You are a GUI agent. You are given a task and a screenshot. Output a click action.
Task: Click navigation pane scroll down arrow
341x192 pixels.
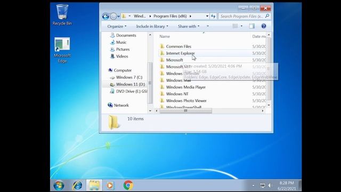(150, 111)
